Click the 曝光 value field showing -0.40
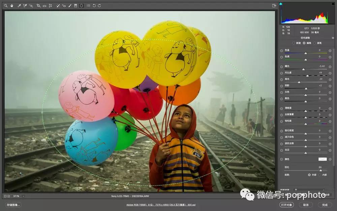The image size is (337, 211). (322, 66)
